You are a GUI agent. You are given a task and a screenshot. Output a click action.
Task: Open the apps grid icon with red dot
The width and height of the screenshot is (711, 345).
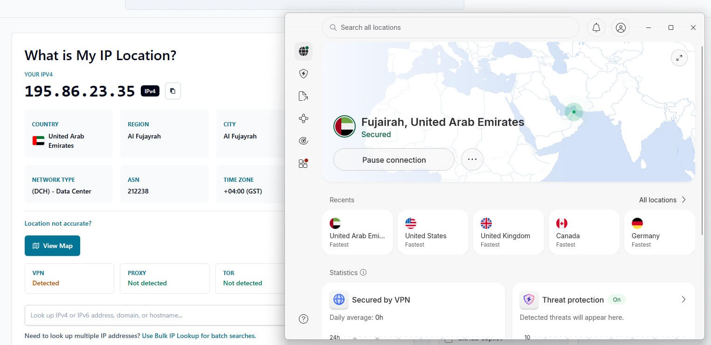coord(304,163)
